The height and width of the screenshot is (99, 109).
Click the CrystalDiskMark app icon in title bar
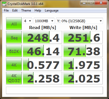click(x=4, y=4)
